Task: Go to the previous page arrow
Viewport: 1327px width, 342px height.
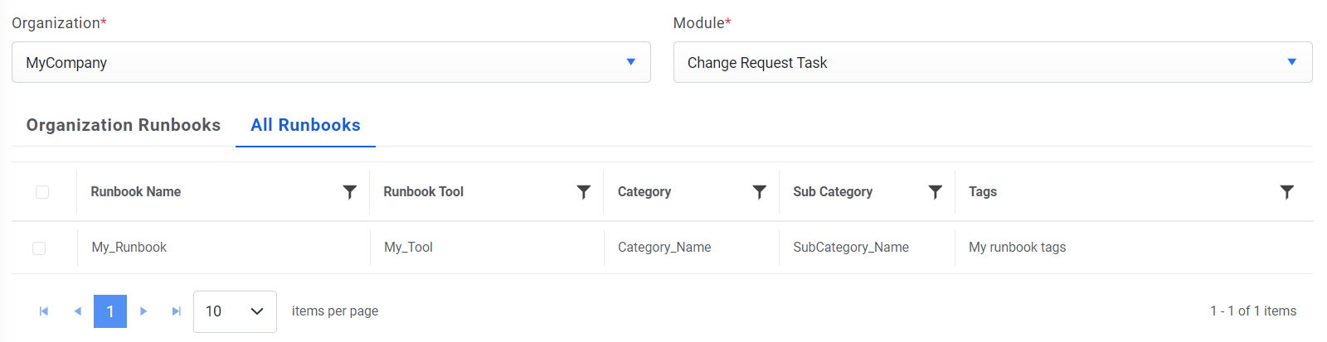Action: [77, 311]
